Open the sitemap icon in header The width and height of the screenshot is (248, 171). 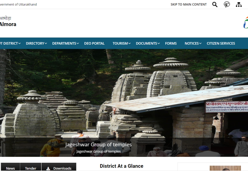(239, 5)
